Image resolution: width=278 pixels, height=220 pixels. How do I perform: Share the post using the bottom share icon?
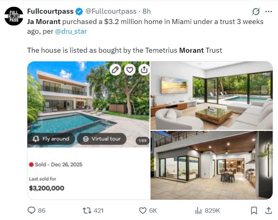[x=268, y=210]
